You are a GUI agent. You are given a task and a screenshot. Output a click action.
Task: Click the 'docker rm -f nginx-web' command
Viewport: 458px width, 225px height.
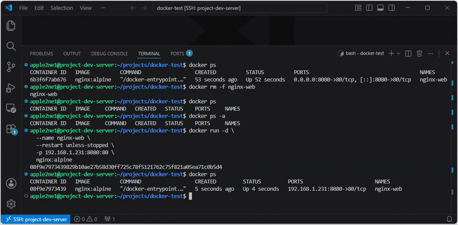[x=222, y=87]
